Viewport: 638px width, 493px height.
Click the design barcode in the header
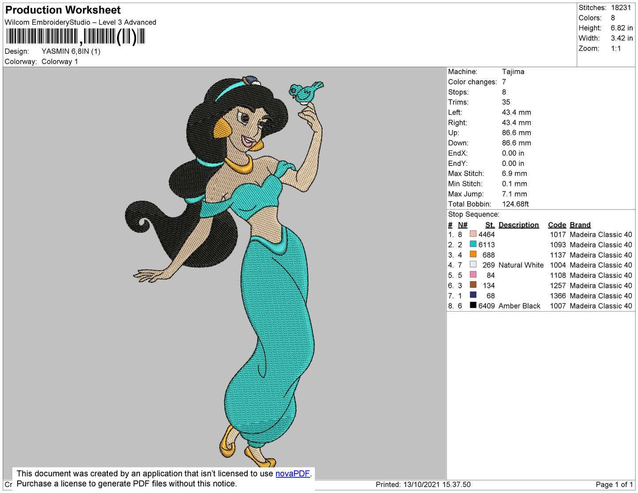pos(76,37)
